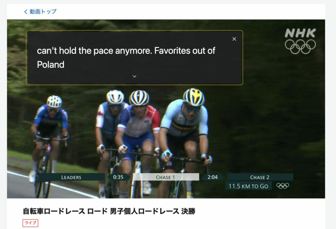This screenshot has width=336, height=229.
Task: Close the English caption box
Action: (x=234, y=39)
